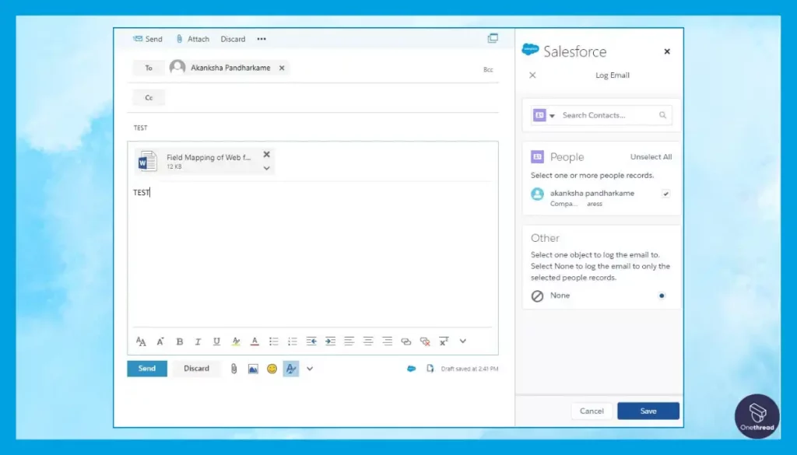Click the blue Send button
The image size is (797, 455).
pos(147,369)
